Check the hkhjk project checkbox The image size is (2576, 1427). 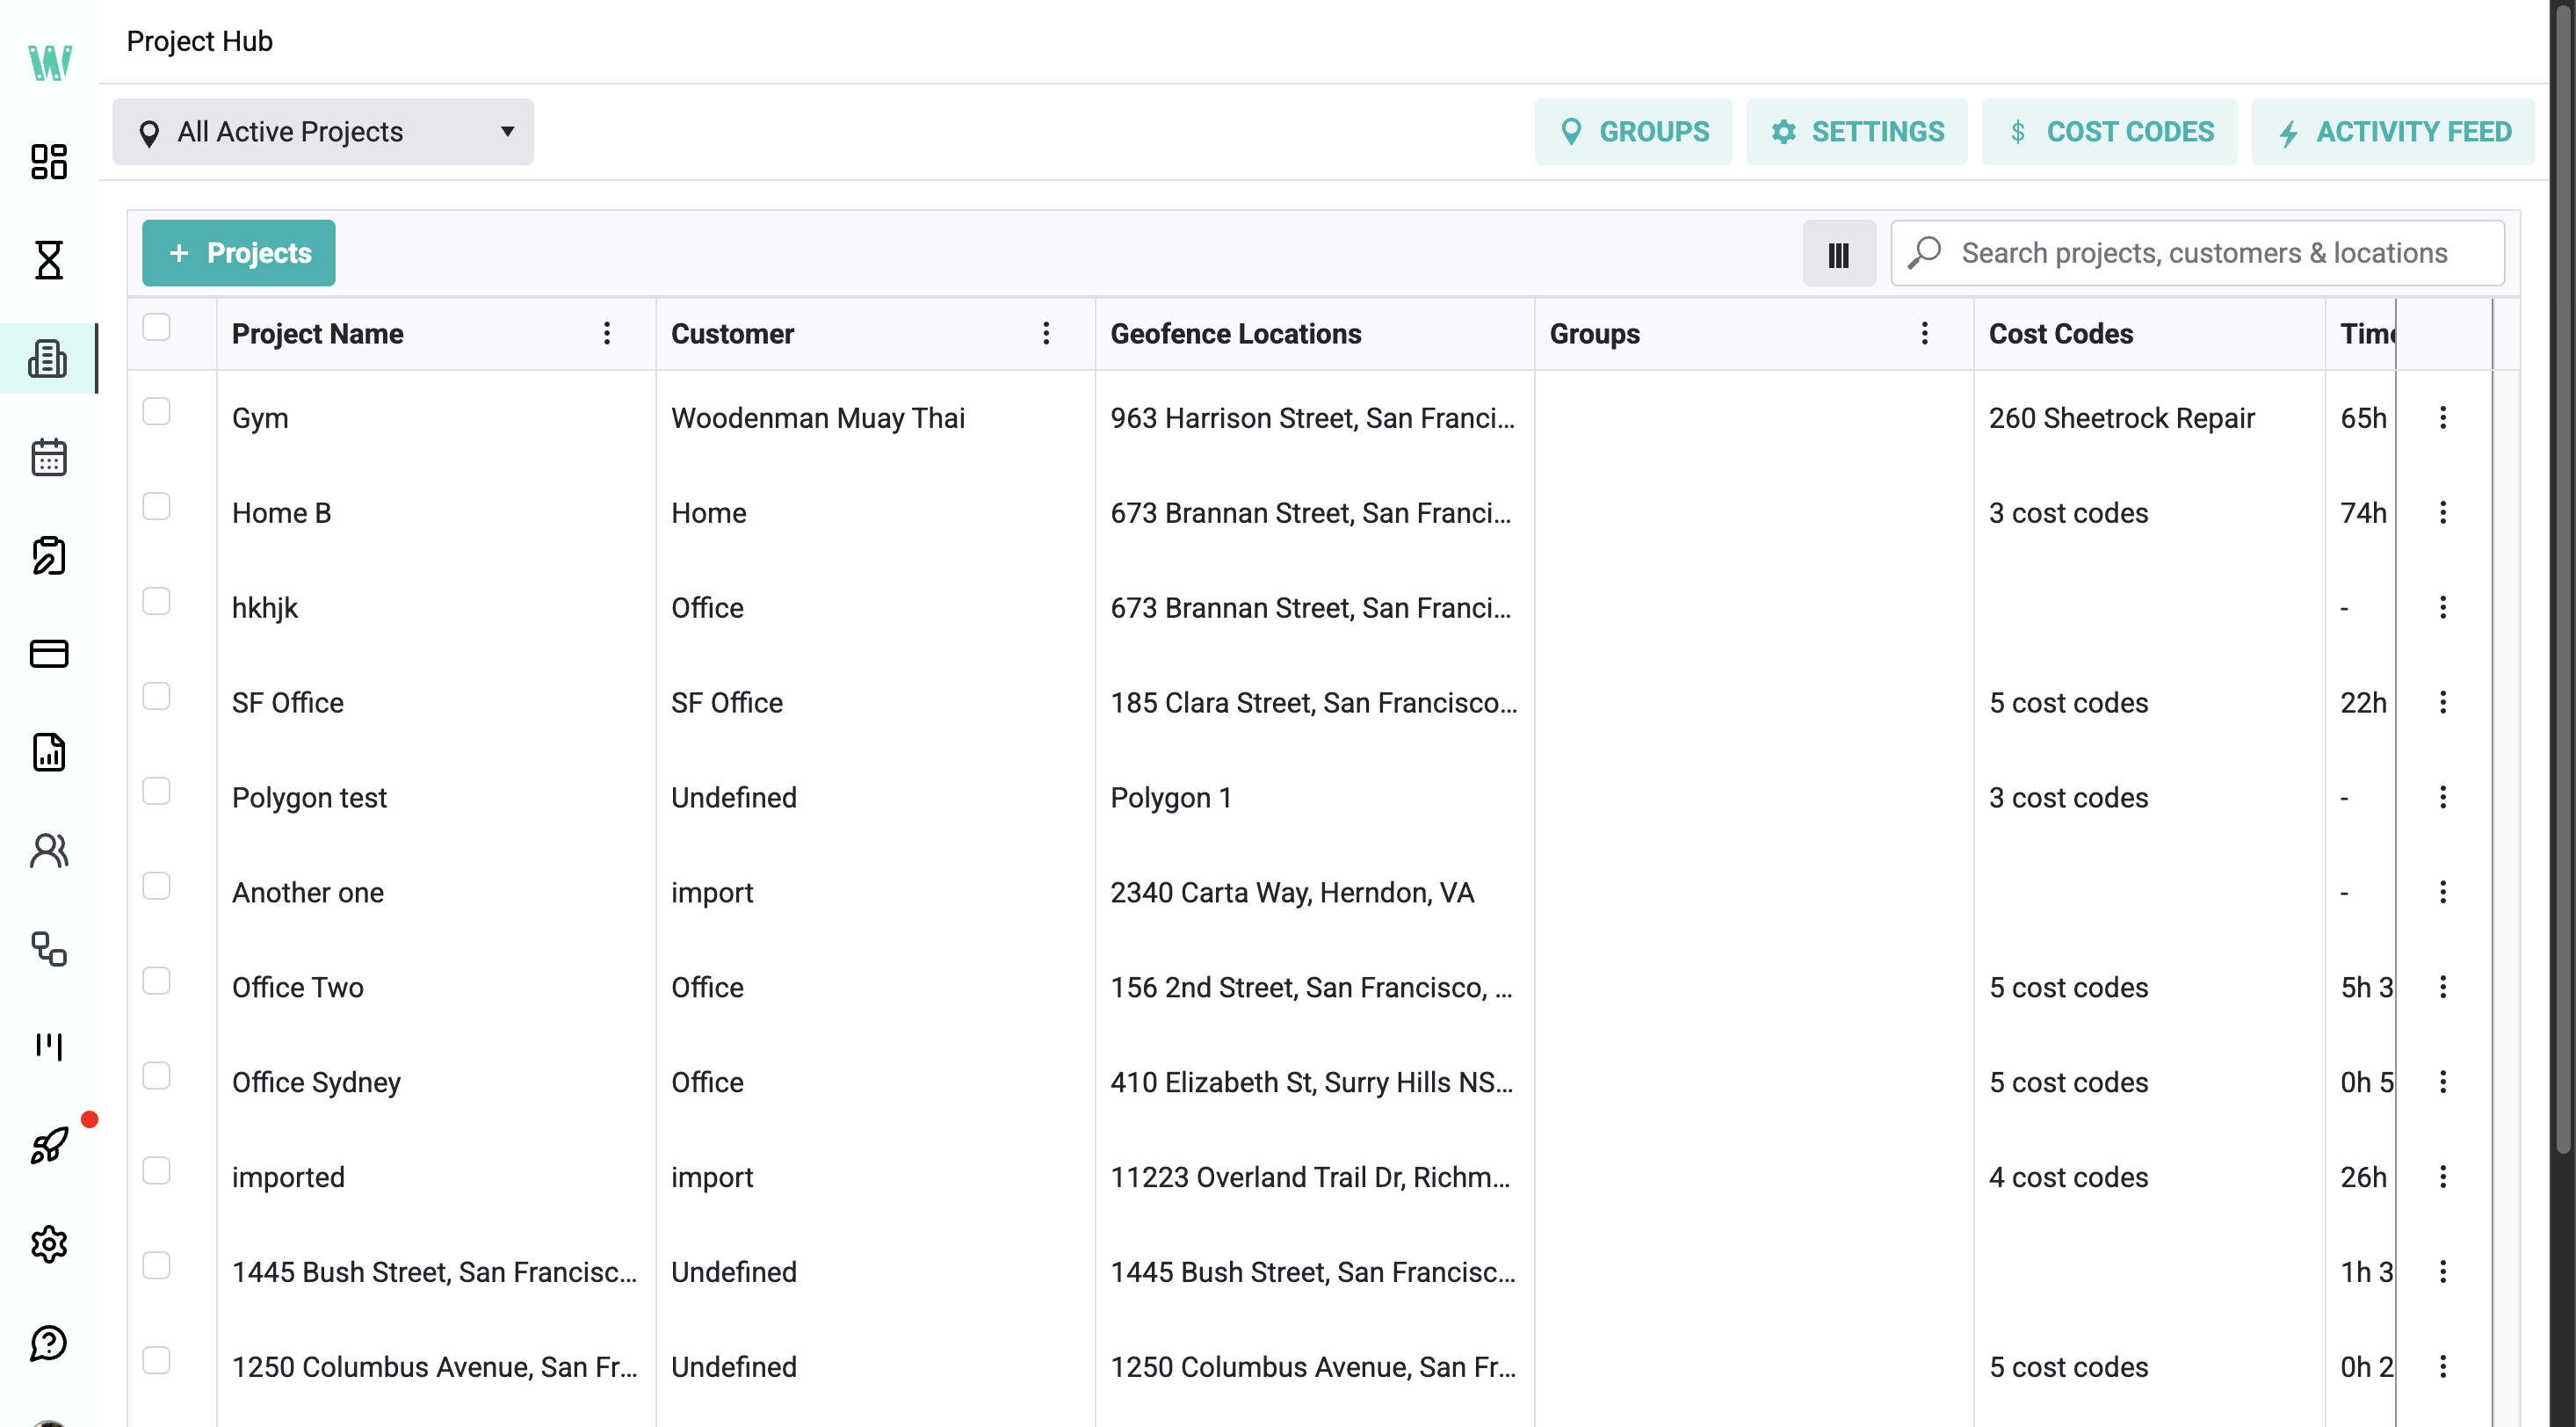tap(156, 601)
